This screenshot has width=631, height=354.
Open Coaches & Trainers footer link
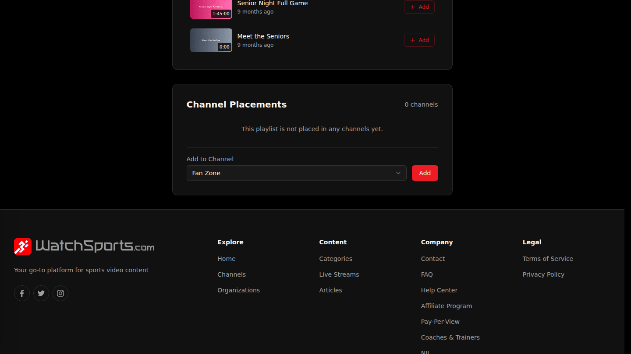[x=450, y=337]
